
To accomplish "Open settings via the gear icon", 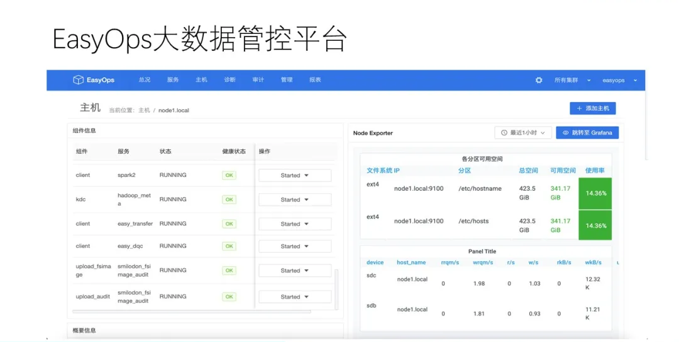I will click(539, 80).
